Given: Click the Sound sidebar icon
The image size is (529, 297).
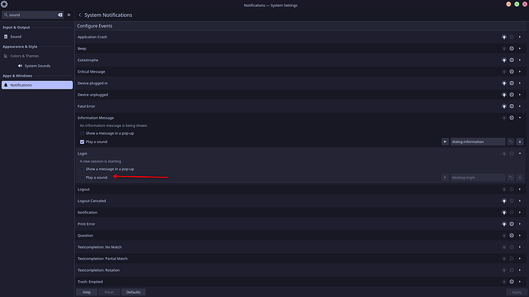Looking at the screenshot, I should (x=5, y=37).
